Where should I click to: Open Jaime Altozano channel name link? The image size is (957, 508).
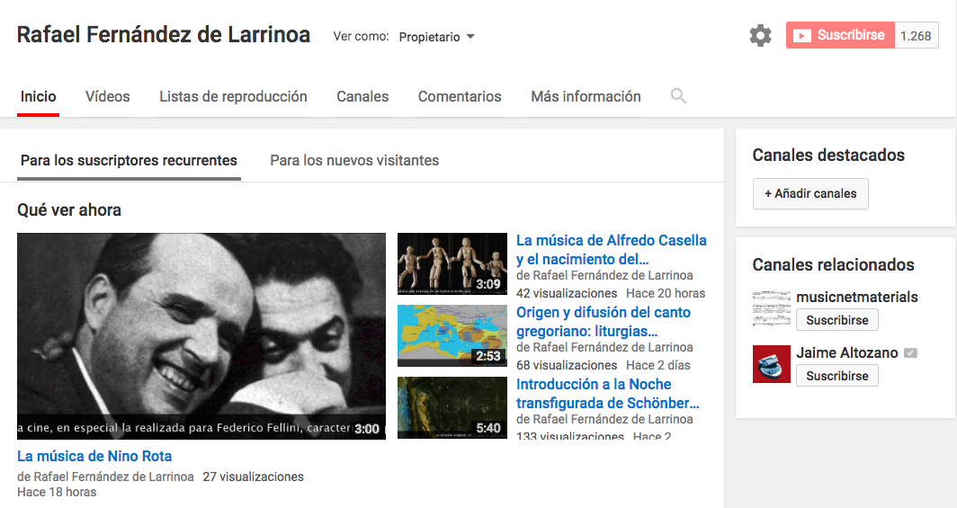click(847, 352)
